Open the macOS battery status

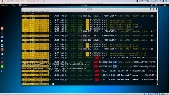pos(147,1)
